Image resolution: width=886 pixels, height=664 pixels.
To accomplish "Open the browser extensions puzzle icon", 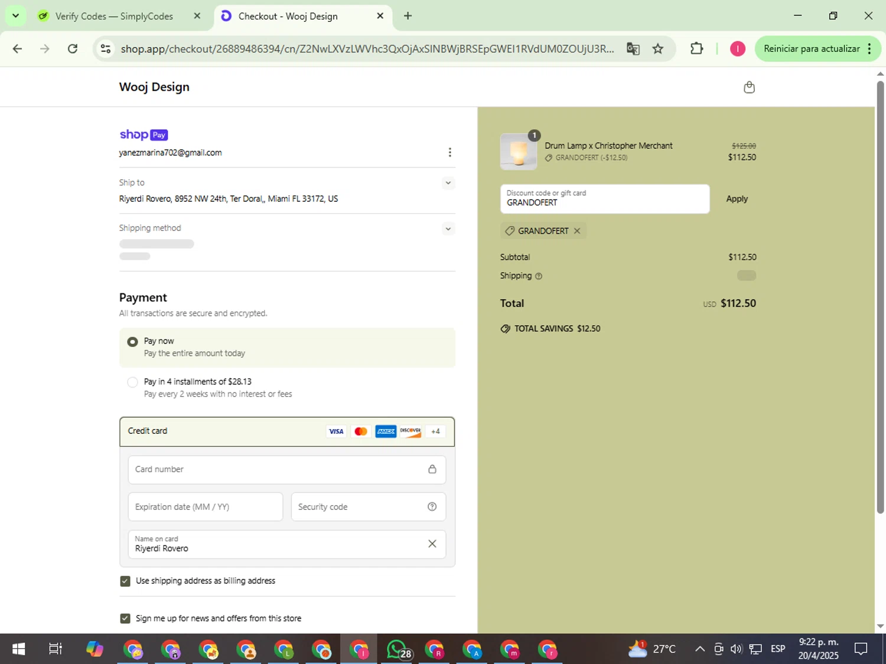I will (697, 49).
